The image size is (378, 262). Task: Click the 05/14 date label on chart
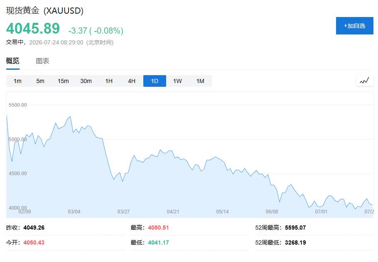click(x=222, y=212)
